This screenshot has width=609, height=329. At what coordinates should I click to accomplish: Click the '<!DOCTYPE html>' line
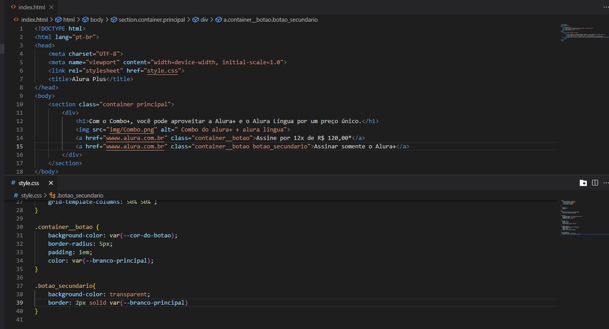tap(60, 29)
